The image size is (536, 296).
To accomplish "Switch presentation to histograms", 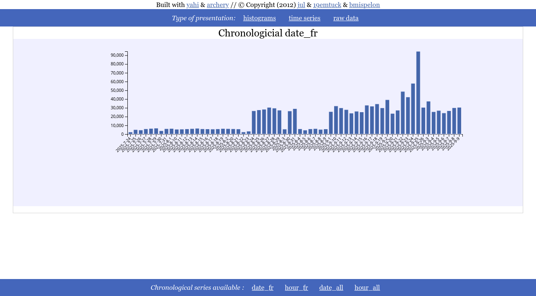I will pos(259,18).
